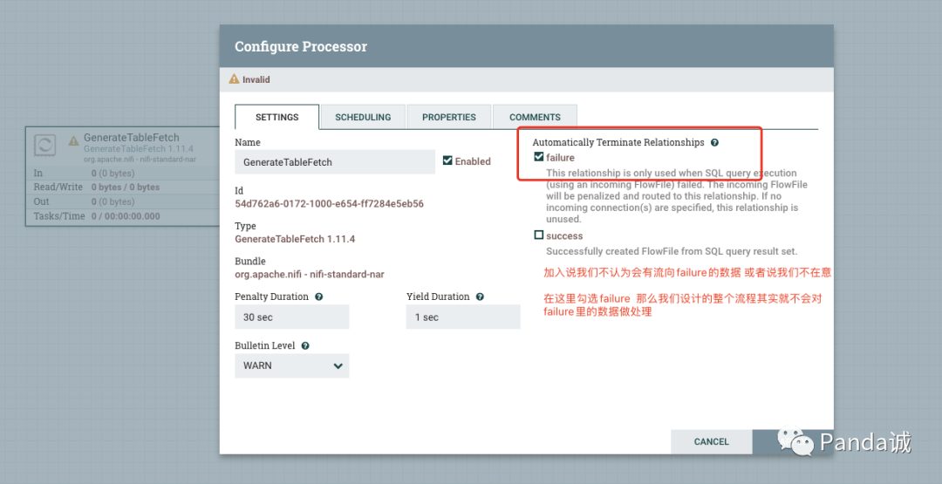
Task: Select the processor Id value text
Action: click(x=329, y=203)
